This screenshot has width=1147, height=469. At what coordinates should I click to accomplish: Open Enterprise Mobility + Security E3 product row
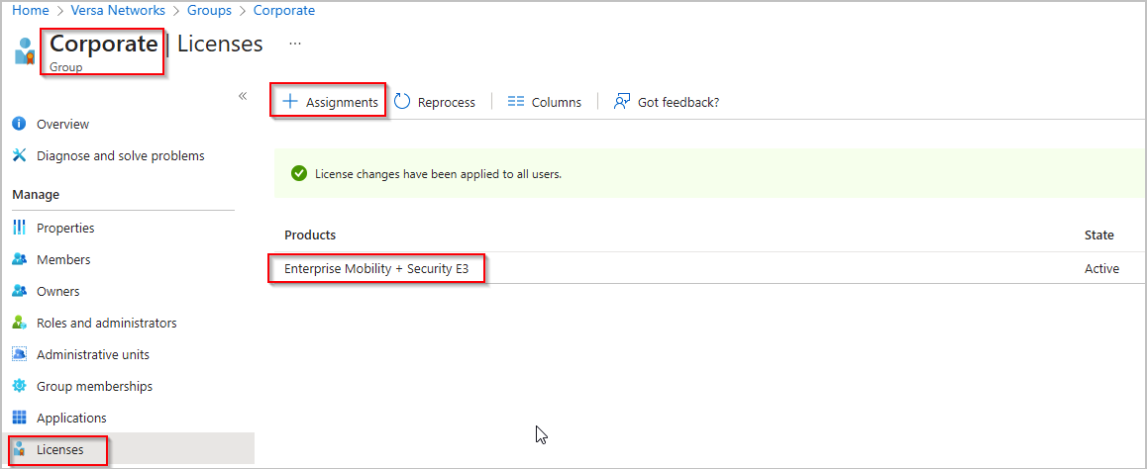tap(376, 268)
